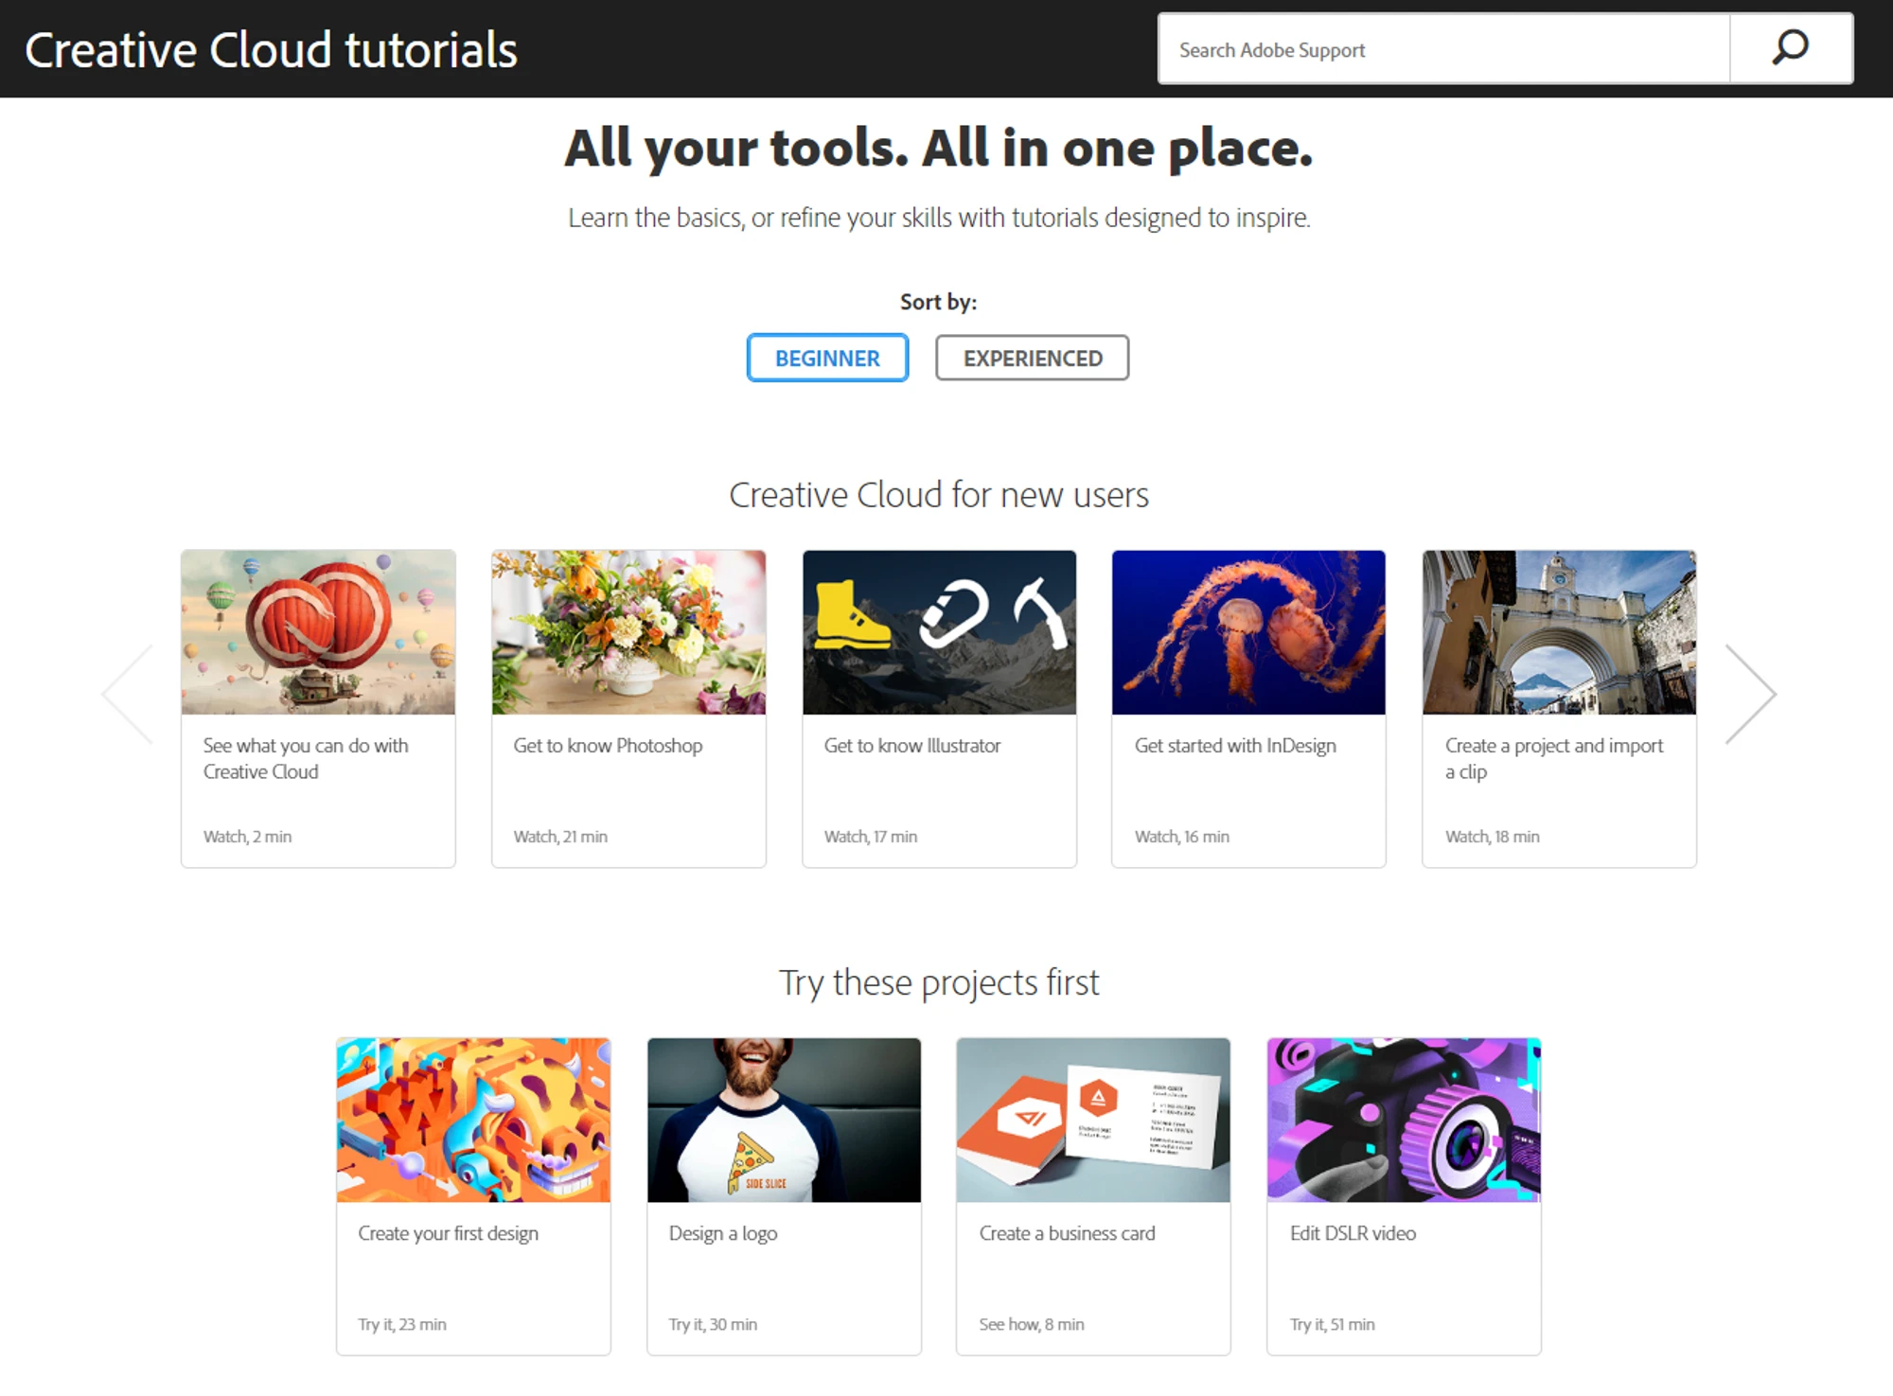Open the Edit DSLR video project thumbnail

pyautogui.click(x=1403, y=1120)
